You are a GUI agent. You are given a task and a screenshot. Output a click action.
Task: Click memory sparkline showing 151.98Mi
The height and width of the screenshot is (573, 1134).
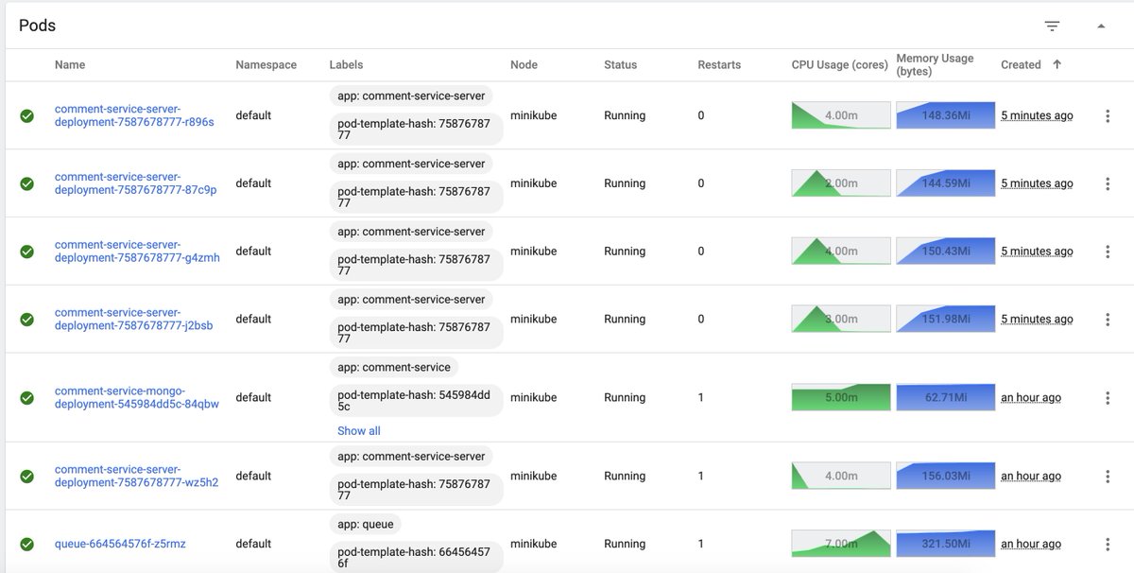tap(946, 320)
